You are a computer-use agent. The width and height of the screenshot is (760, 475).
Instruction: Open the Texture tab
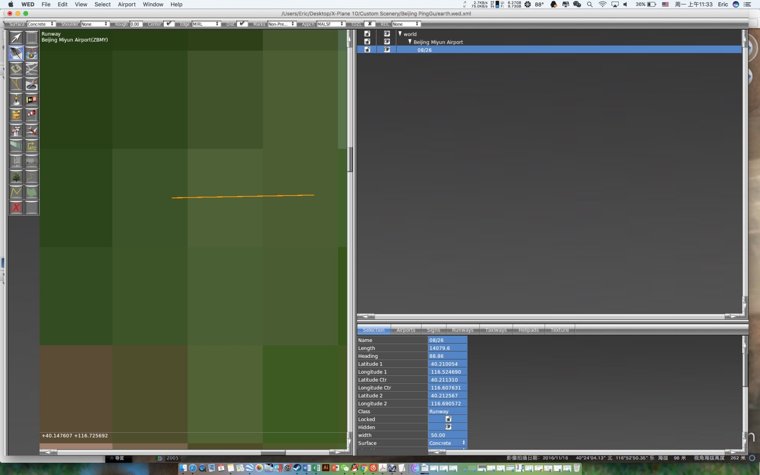click(x=560, y=330)
